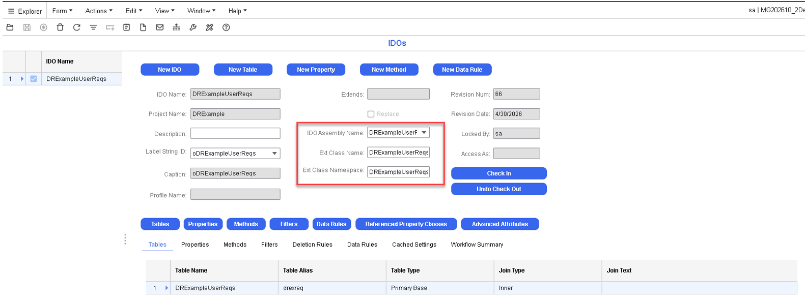Click the blue Properties button
The width and height of the screenshot is (805, 302).
pos(203,224)
